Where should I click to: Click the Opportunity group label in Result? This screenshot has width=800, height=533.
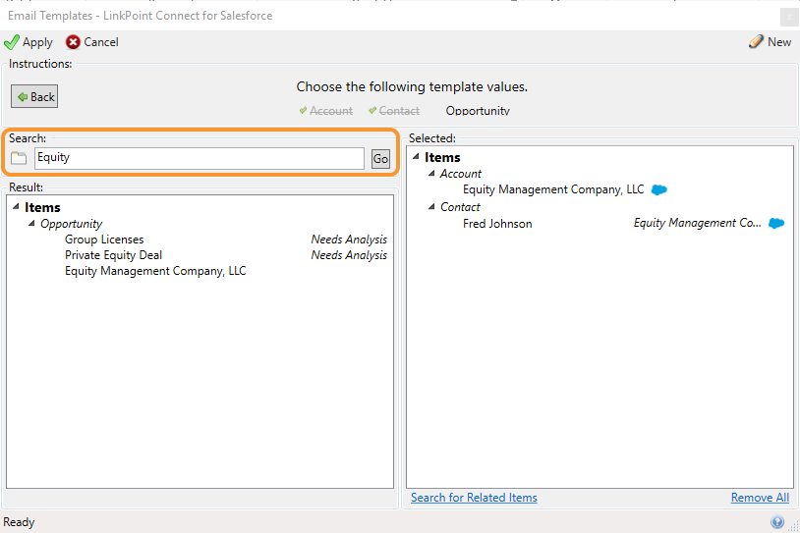pos(71,224)
